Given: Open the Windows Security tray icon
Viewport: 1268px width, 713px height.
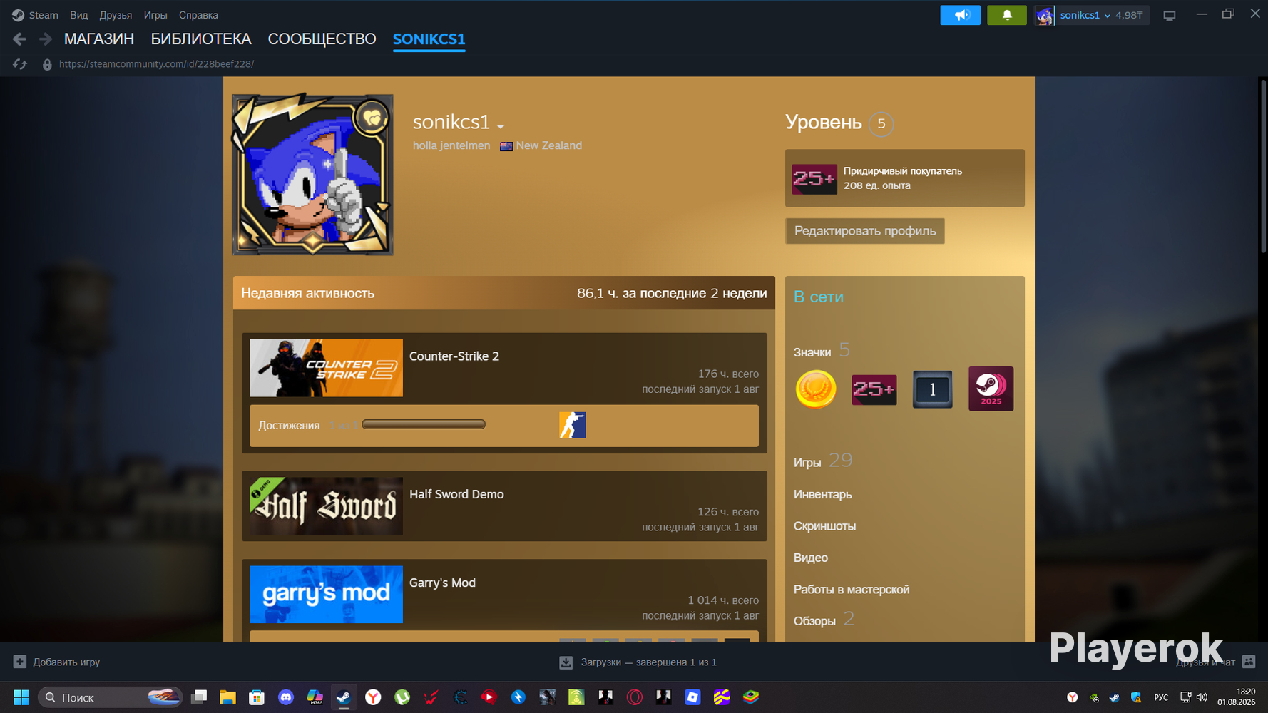Looking at the screenshot, I should pos(1136,697).
